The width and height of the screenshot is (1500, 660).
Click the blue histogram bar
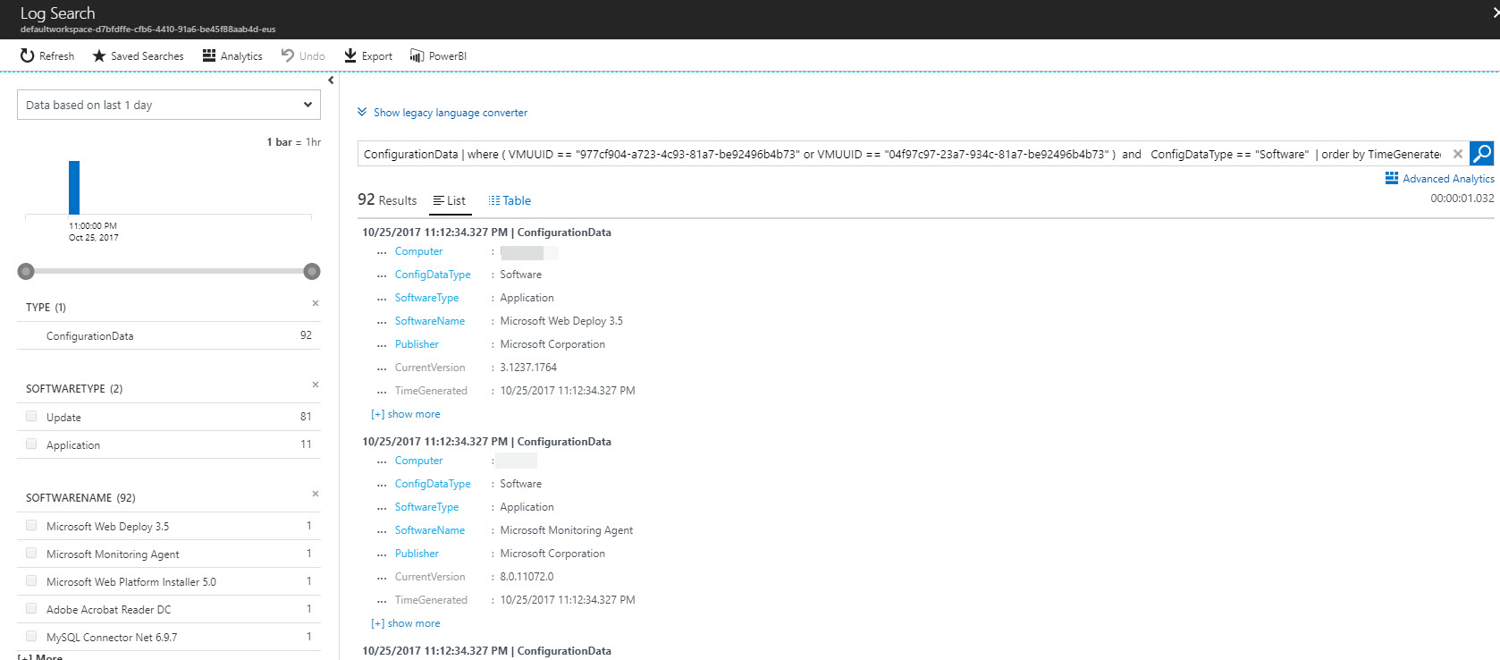coord(74,188)
